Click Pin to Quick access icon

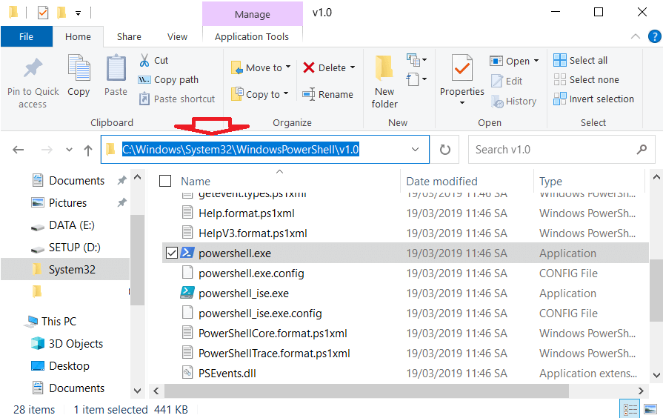pos(33,67)
